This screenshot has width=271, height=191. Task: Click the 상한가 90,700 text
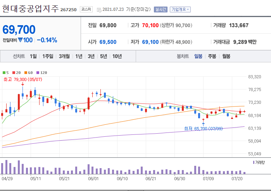pos(176,26)
